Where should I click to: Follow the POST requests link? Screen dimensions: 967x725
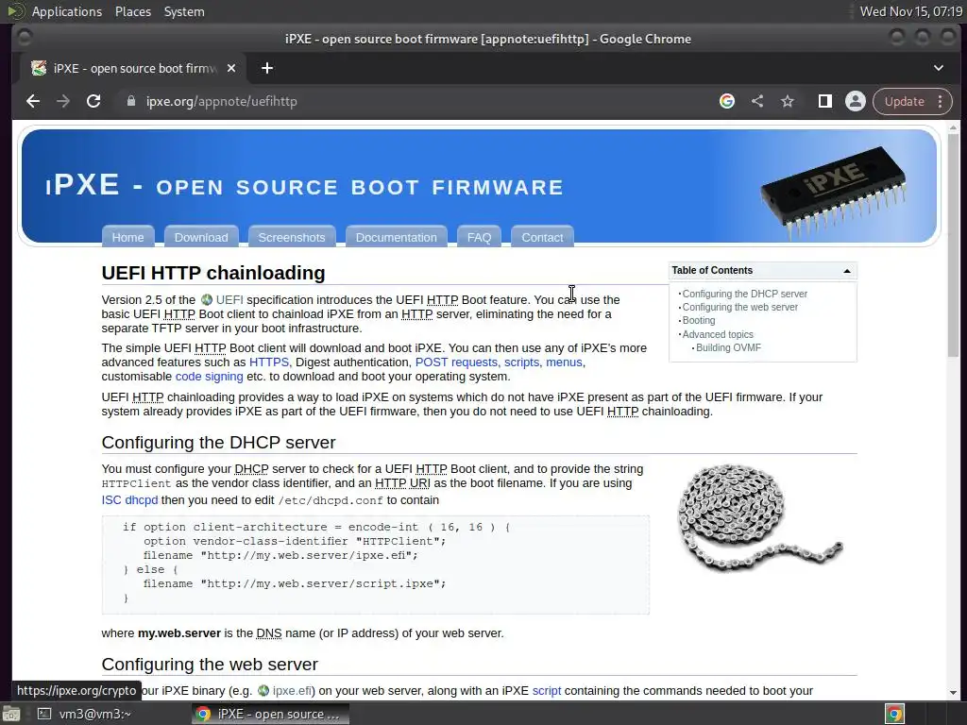pyautogui.click(x=456, y=362)
